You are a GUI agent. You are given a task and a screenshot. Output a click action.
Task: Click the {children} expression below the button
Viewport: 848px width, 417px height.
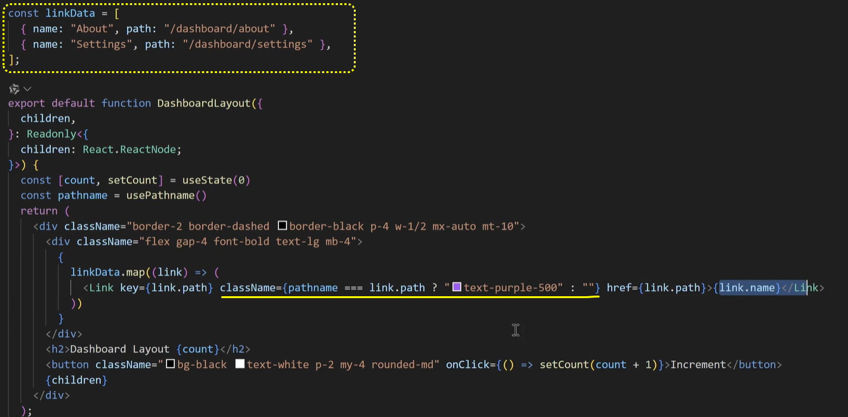click(76, 379)
